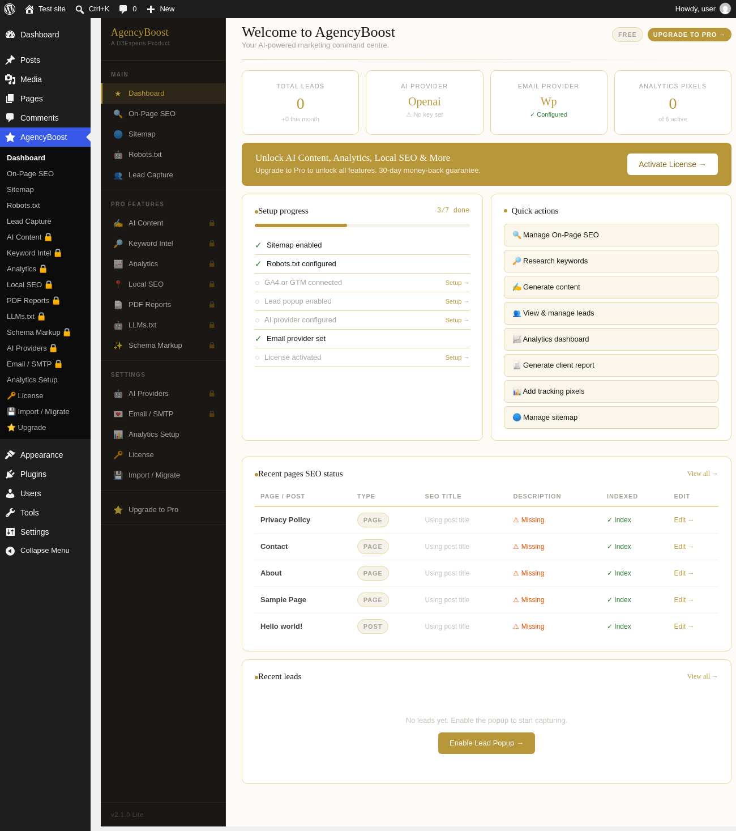
Task: Click the lock icon beside AI Content
Action: 212,223
